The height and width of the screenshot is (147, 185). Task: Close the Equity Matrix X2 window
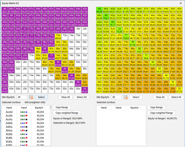(x=181, y=3)
